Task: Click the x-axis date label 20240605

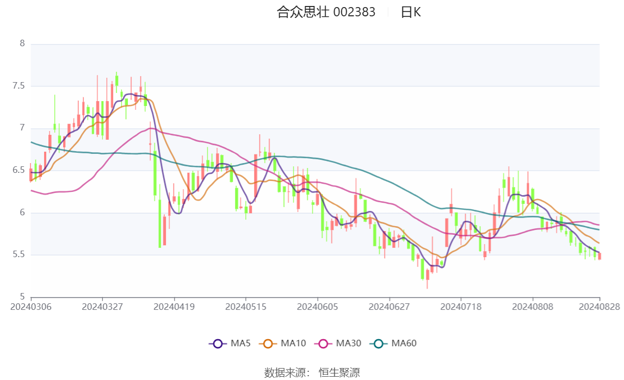Action: pos(317,307)
